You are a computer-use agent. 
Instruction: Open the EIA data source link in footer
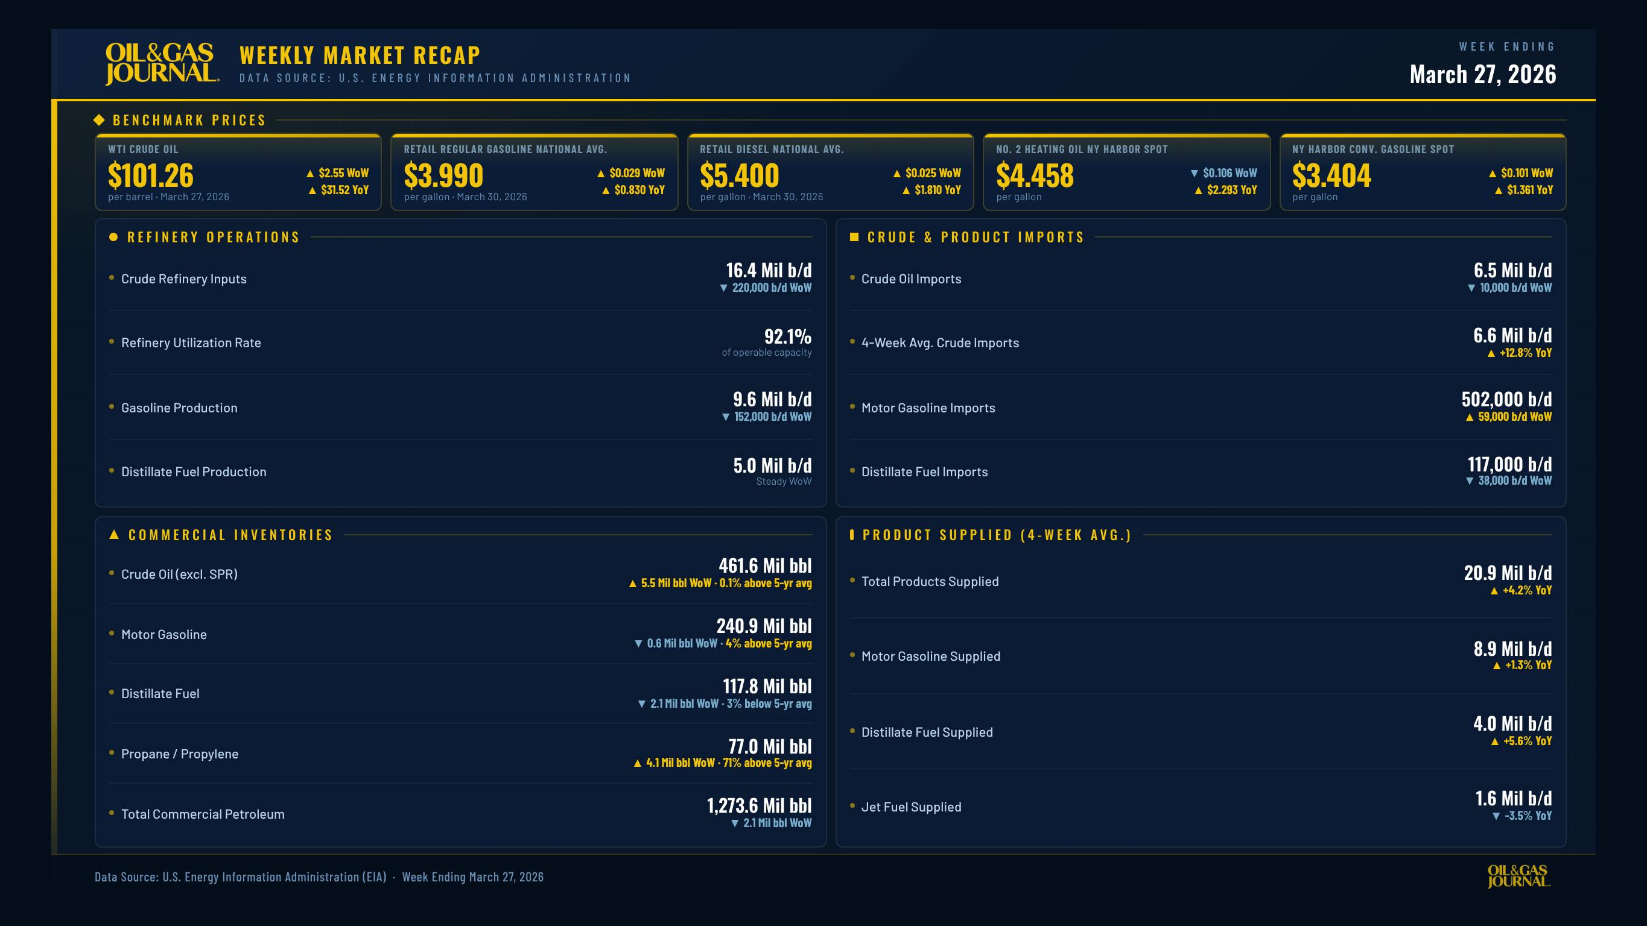pyautogui.click(x=240, y=877)
